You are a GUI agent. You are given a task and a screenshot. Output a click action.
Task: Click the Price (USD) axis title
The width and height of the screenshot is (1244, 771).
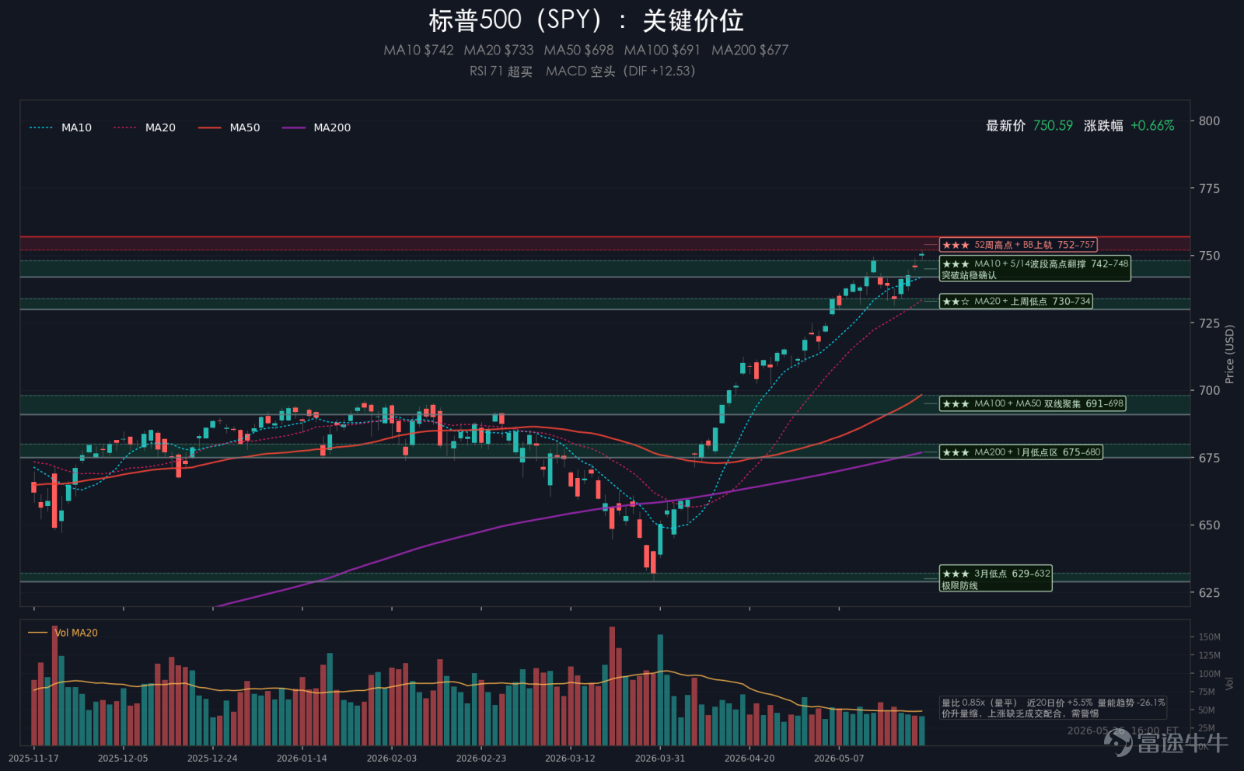click(1229, 354)
